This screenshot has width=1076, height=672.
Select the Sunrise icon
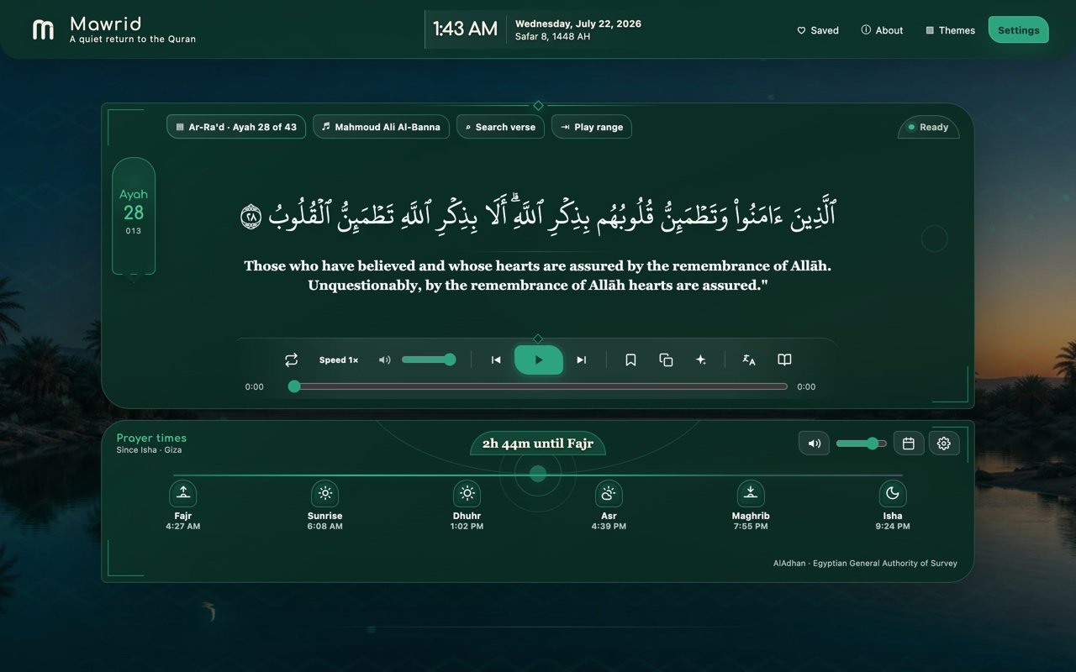pos(325,493)
